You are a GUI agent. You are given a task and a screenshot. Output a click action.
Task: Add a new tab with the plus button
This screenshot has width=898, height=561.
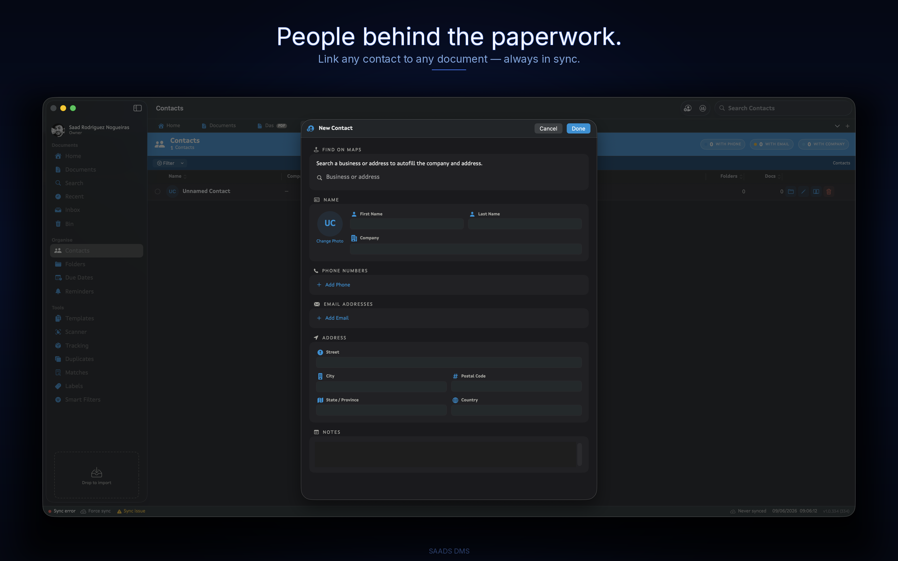pos(847,126)
